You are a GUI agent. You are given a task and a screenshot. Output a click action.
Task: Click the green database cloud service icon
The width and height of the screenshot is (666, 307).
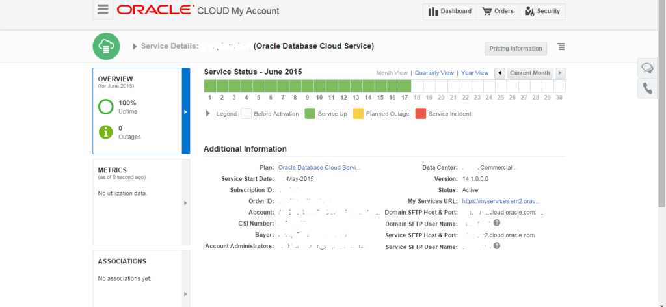pos(106,46)
